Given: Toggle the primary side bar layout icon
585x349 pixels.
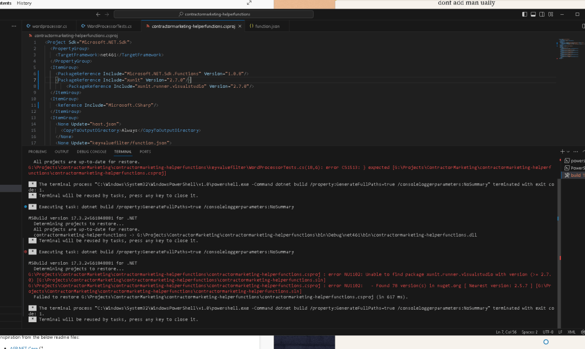Looking at the screenshot, I should pos(524,14).
